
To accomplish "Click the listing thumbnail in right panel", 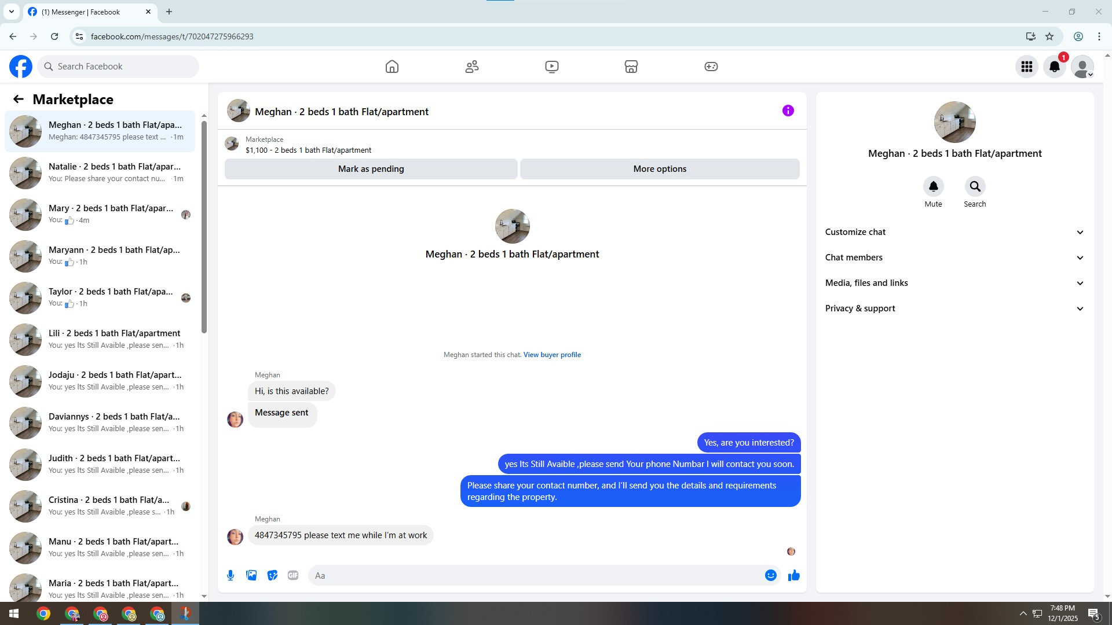I will (x=954, y=122).
